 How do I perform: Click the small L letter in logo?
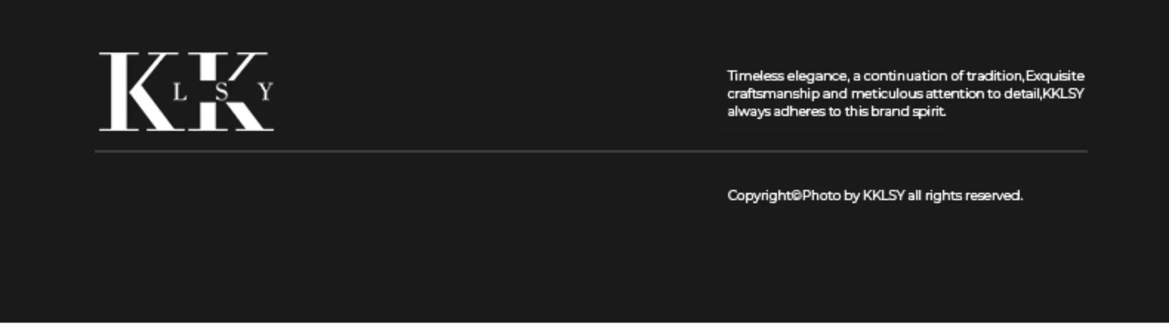click(180, 92)
